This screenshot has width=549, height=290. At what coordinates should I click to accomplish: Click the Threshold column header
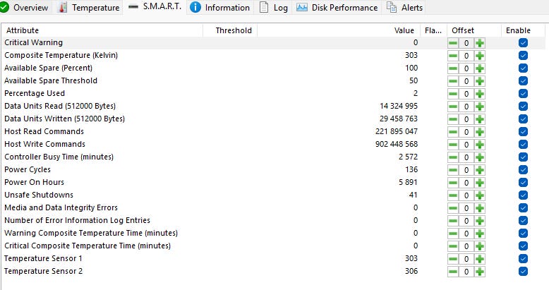point(234,30)
